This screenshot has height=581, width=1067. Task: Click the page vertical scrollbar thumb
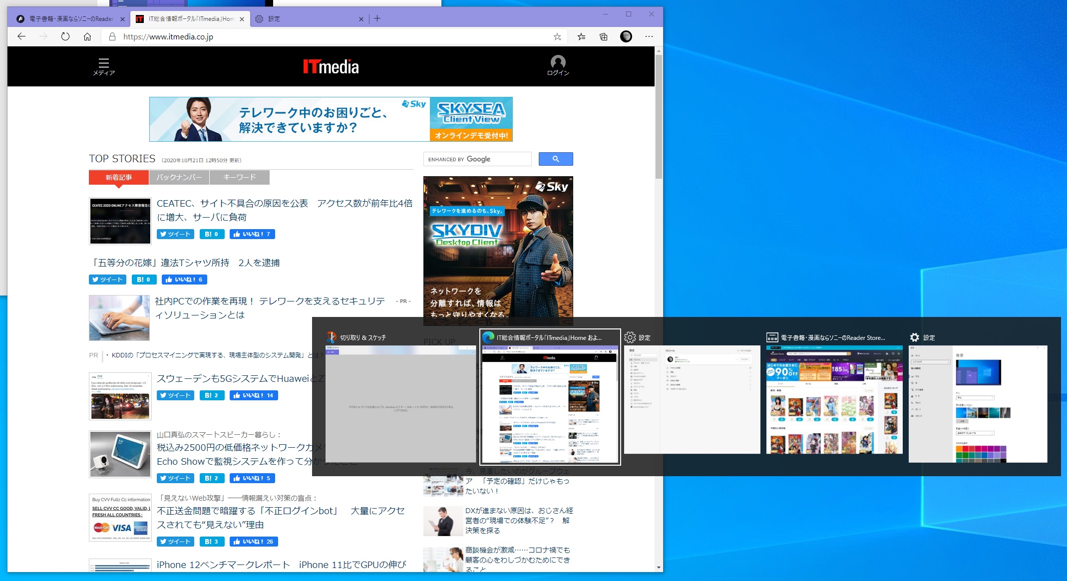pyautogui.click(x=659, y=116)
